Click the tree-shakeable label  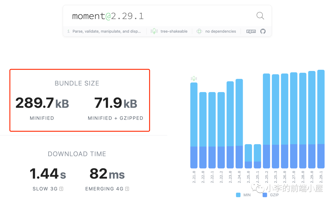[x=174, y=31]
